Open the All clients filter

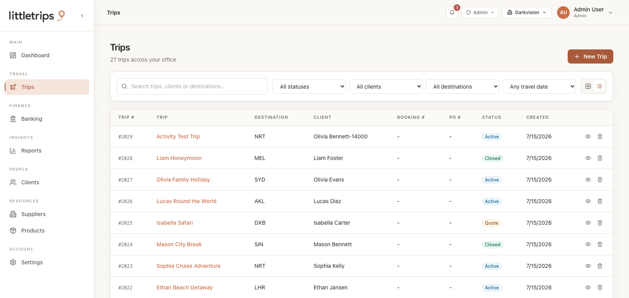(x=386, y=87)
